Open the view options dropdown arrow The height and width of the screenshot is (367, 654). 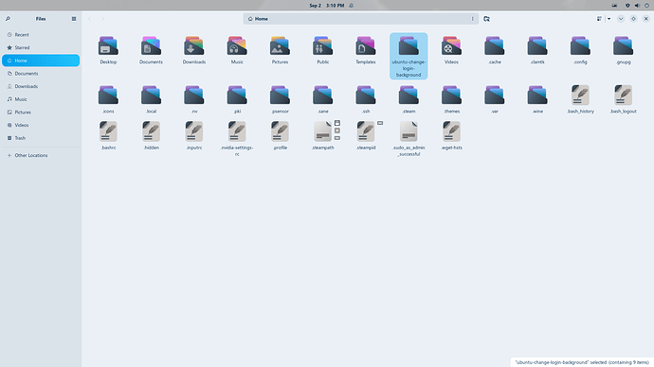[609, 19]
